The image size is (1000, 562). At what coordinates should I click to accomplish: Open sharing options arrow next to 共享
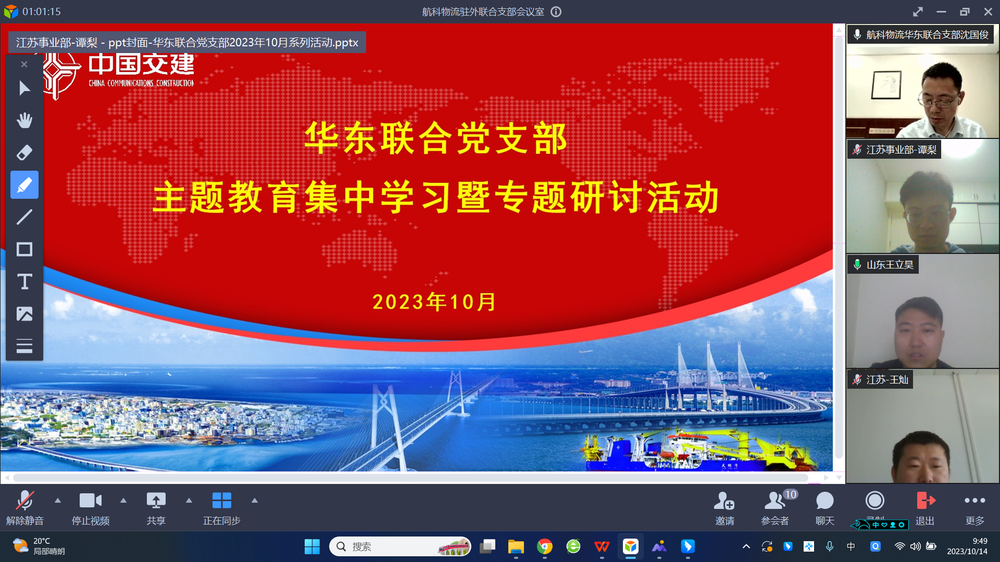189,501
